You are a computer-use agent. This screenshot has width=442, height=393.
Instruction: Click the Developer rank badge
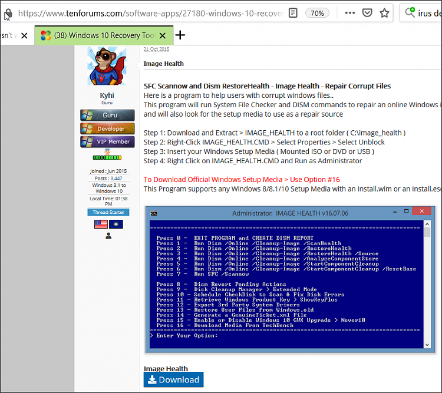coord(107,128)
